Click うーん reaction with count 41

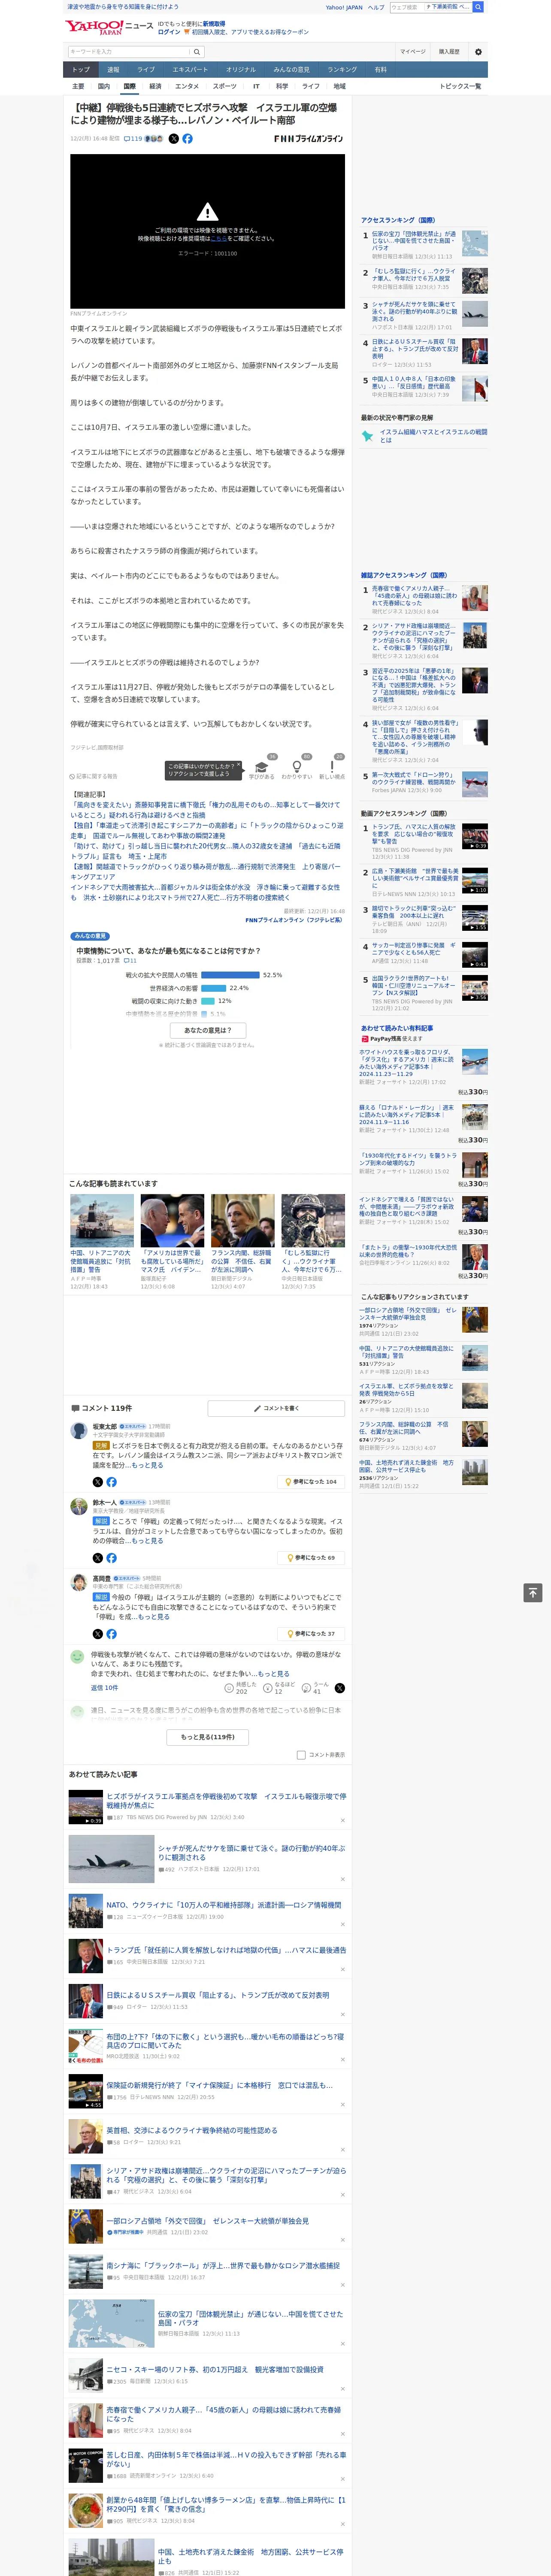(x=314, y=1688)
